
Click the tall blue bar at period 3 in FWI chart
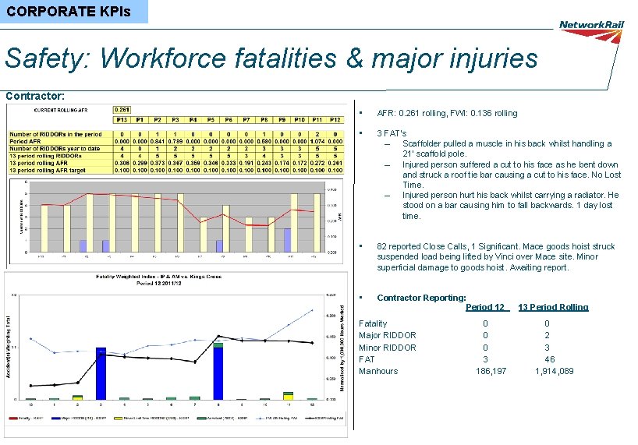pos(101,373)
